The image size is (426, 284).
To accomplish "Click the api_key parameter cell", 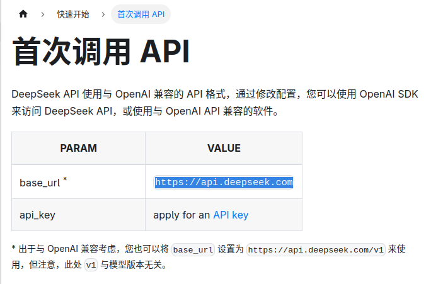I will [78, 215].
